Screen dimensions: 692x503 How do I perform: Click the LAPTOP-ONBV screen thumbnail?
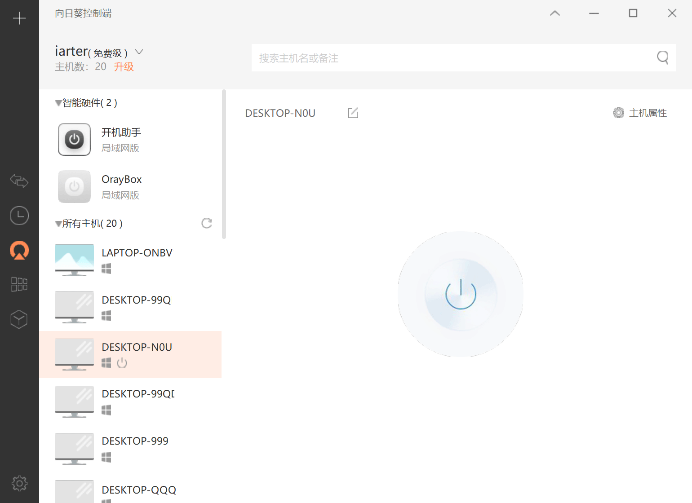point(75,260)
